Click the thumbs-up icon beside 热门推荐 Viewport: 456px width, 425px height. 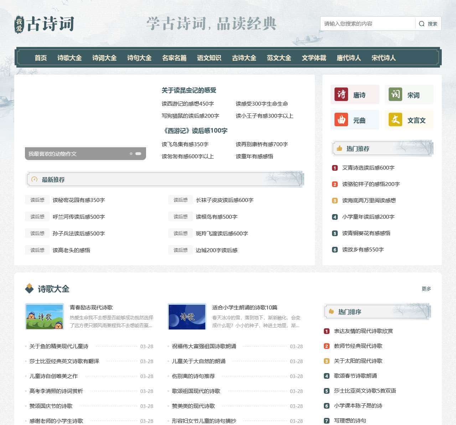339,149
